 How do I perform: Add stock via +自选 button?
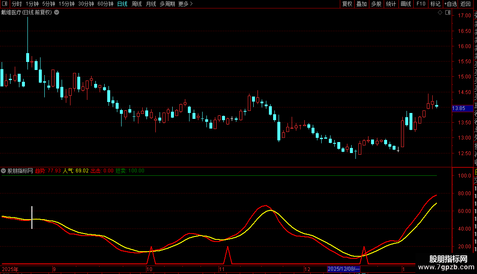coord(450,4)
